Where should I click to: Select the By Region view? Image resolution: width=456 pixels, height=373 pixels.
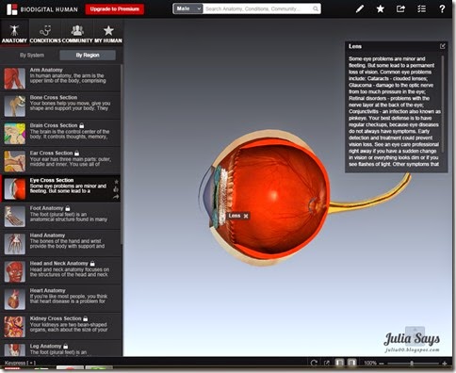click(88, 56)
